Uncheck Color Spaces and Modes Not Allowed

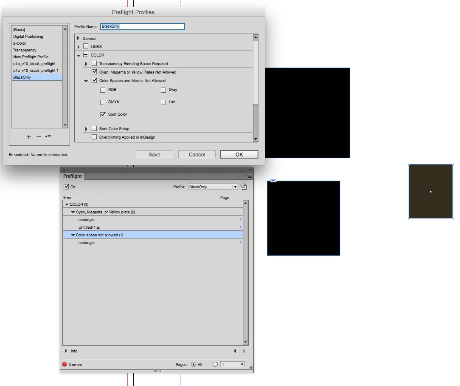94,80
